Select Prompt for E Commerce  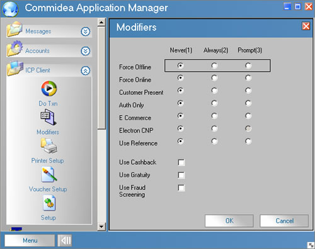248,116
